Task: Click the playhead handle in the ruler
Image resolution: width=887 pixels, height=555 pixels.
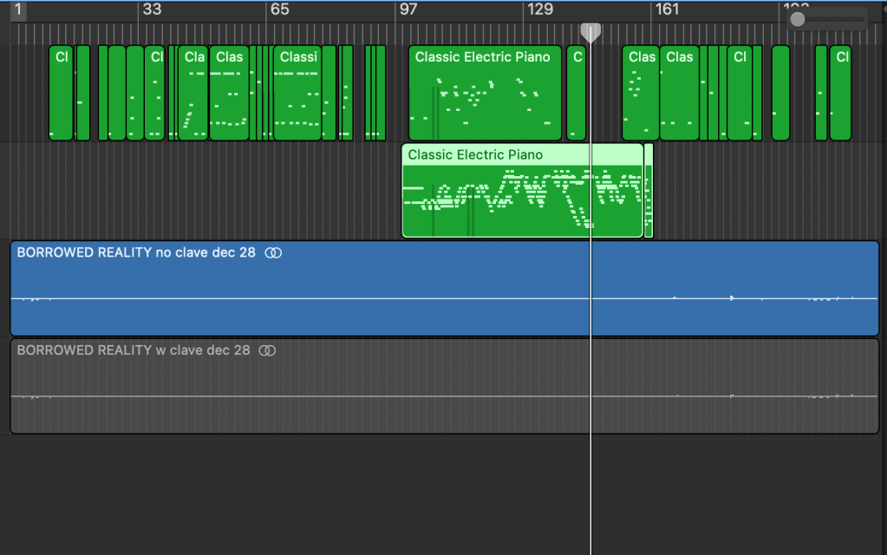Action: (x=590, y=32)
